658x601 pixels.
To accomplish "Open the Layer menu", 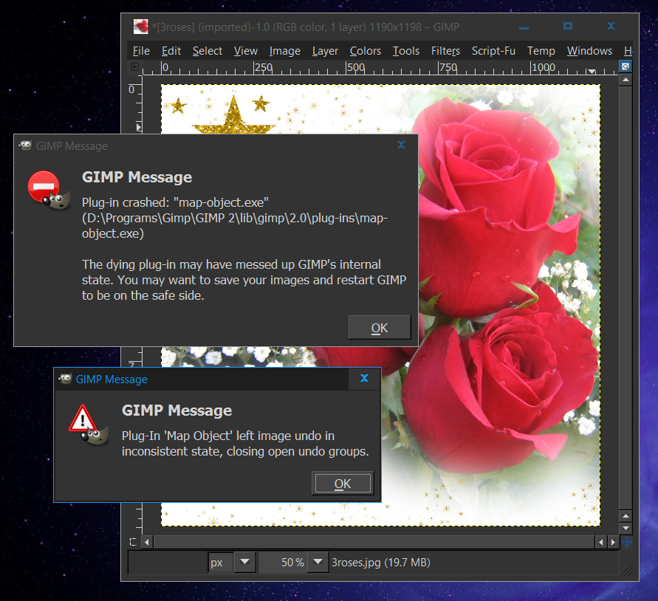I will [325, 51].
